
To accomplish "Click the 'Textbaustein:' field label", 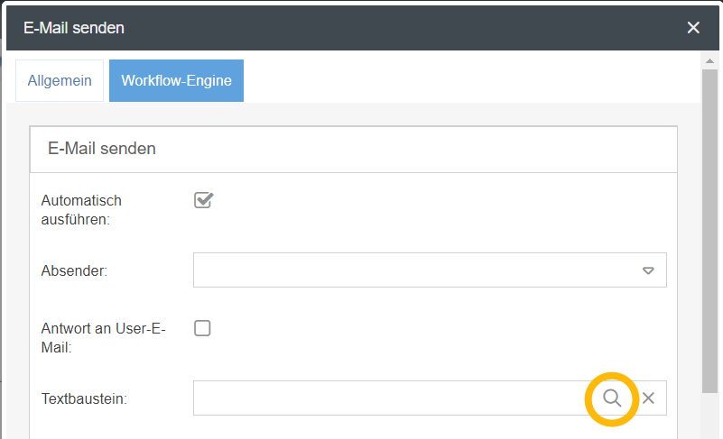I will point(84,398).
